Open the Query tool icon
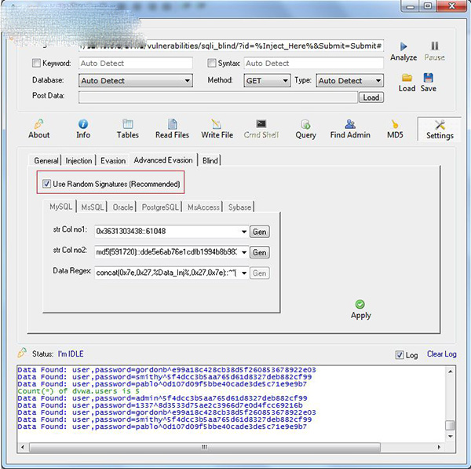This screenshot has width=471, height=469. [305, 124]
